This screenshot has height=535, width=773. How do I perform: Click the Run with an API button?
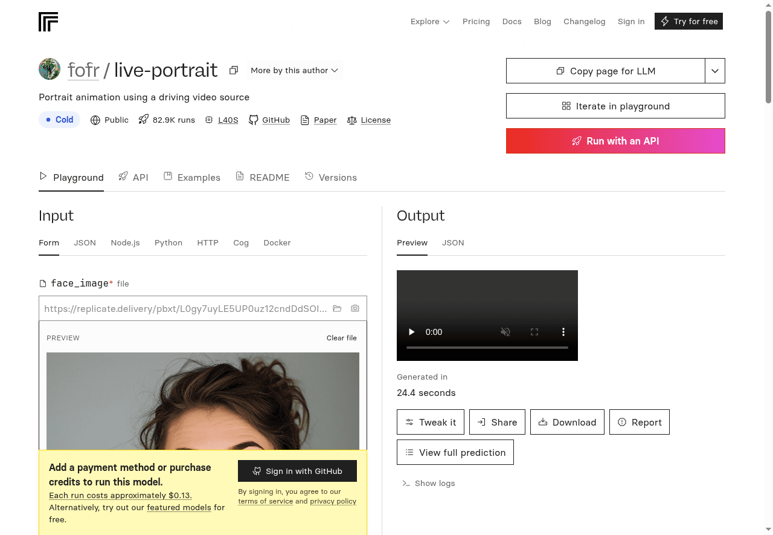tap(615, 141)
